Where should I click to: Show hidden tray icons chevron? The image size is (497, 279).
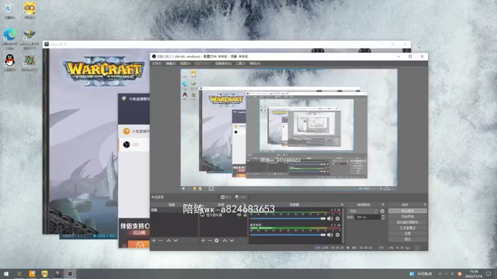point(440,274)
